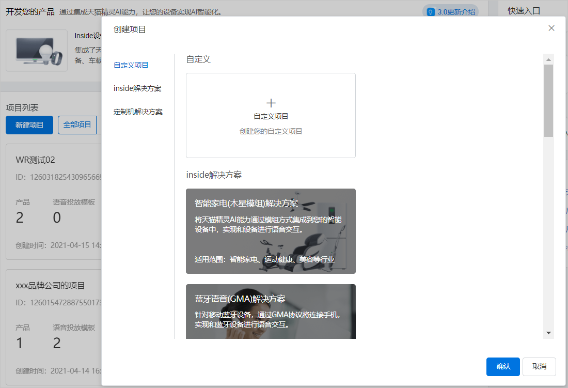Click 语音投放模板 count 0 in WR测试02
The width and height of the screenshot is (568, 388).
(x=57, y=218)
